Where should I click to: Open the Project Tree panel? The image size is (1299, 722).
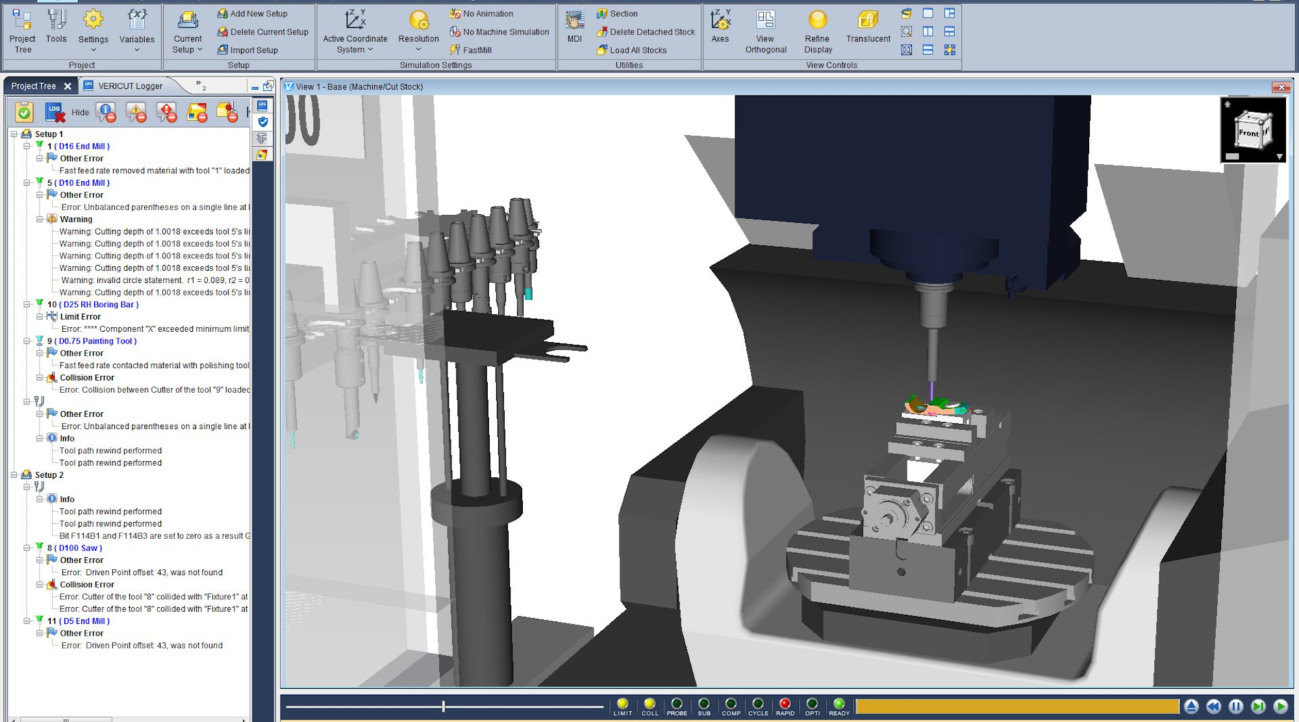(22, 30)
